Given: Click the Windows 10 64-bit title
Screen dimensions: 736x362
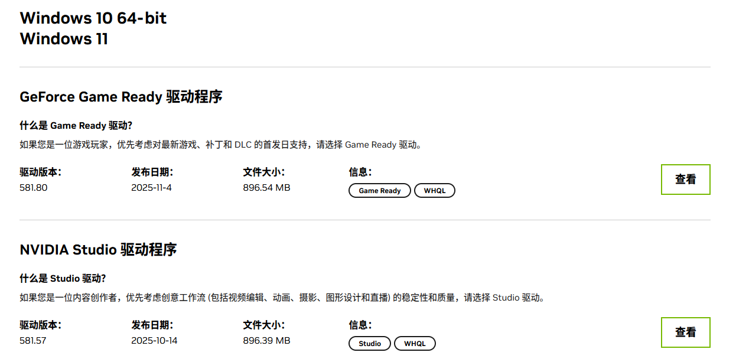Looking at the screenshot, I should [x=93, y=18].
